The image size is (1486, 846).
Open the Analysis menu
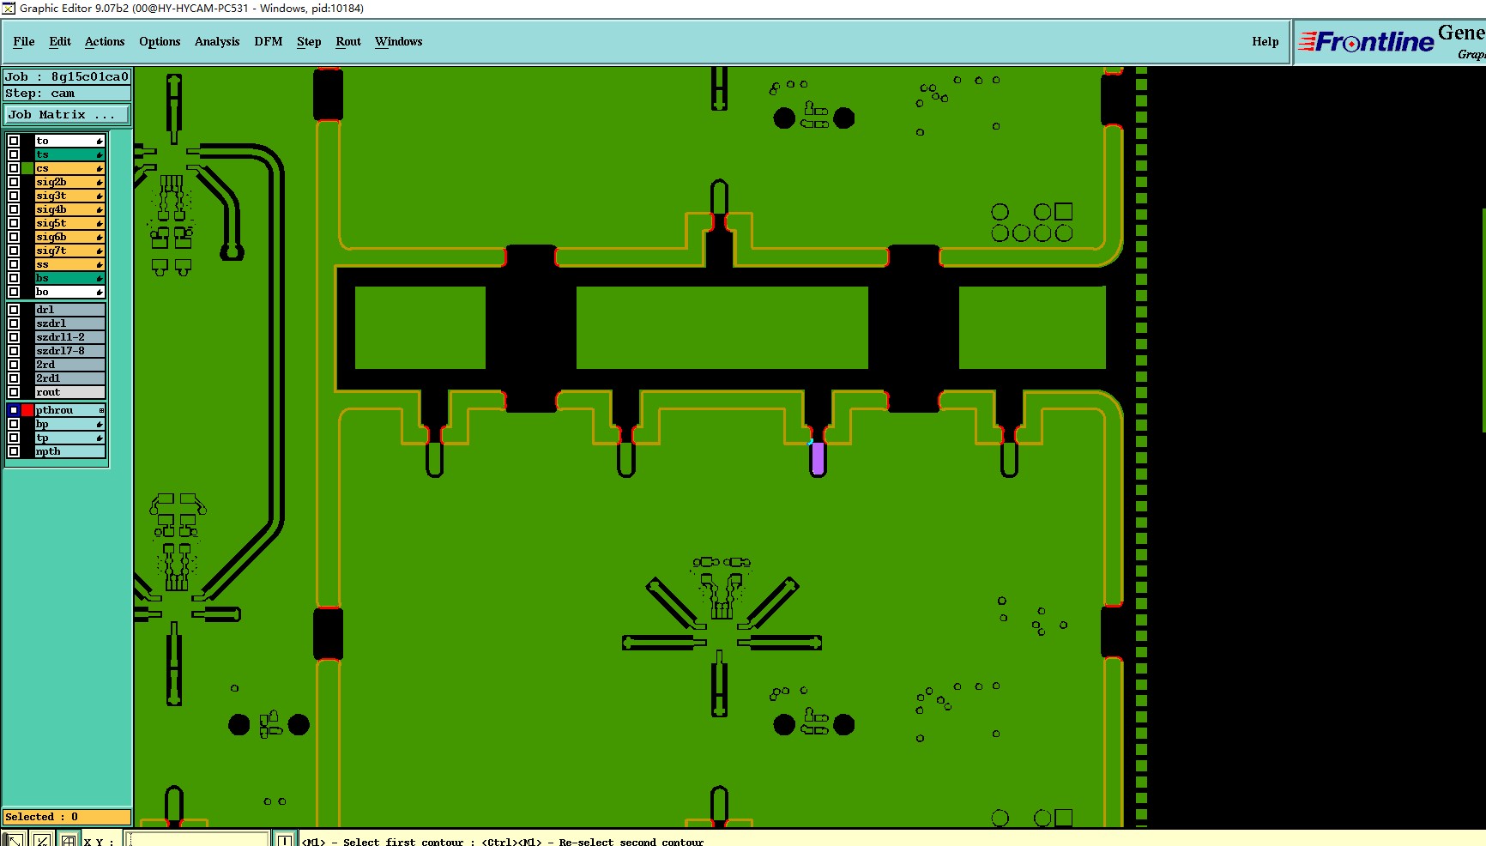217,41
